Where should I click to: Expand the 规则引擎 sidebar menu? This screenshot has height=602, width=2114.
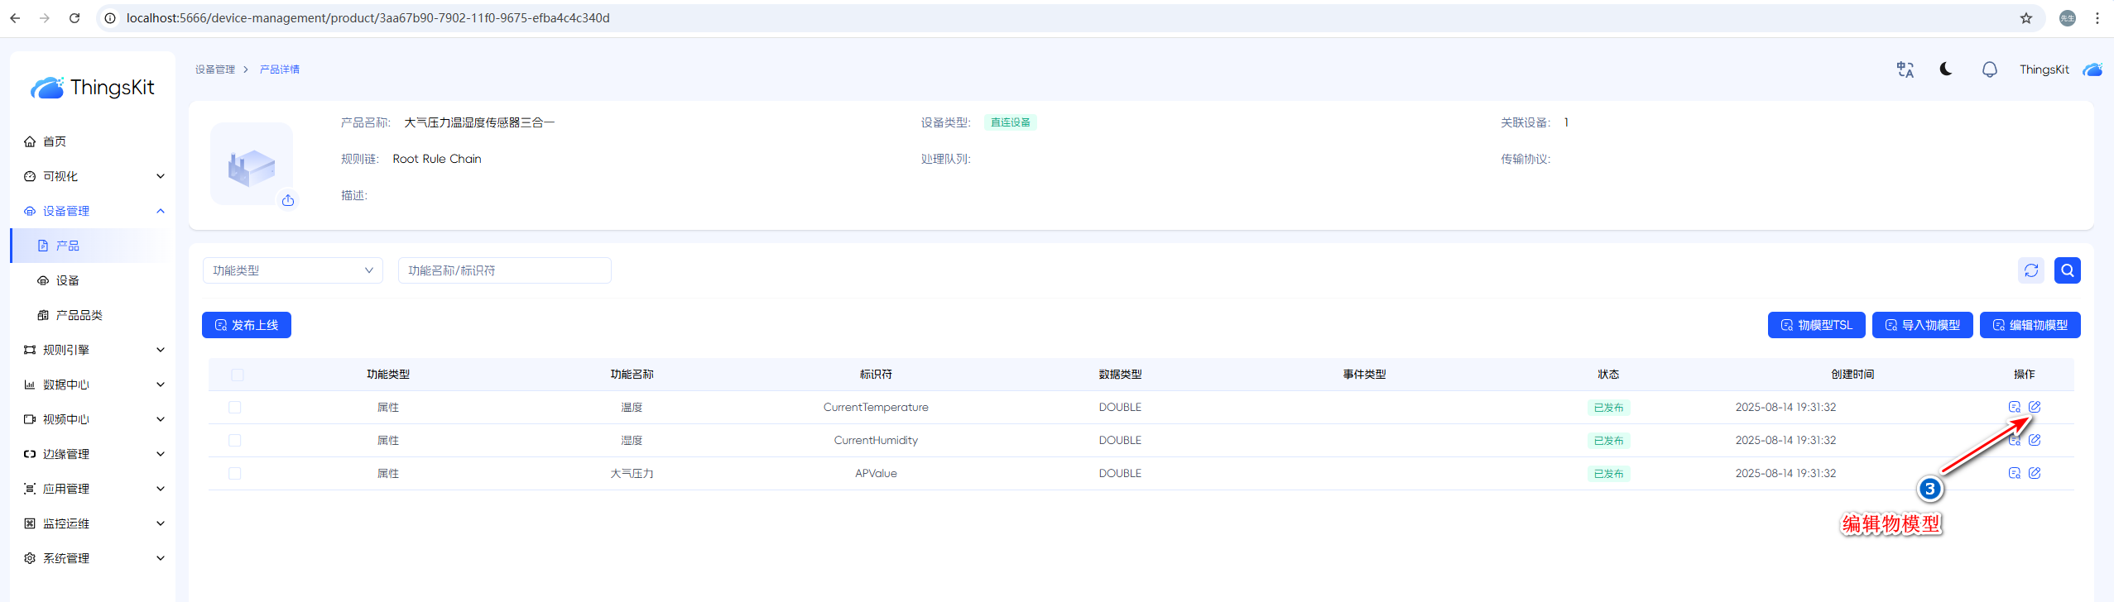tap(93, 350)
